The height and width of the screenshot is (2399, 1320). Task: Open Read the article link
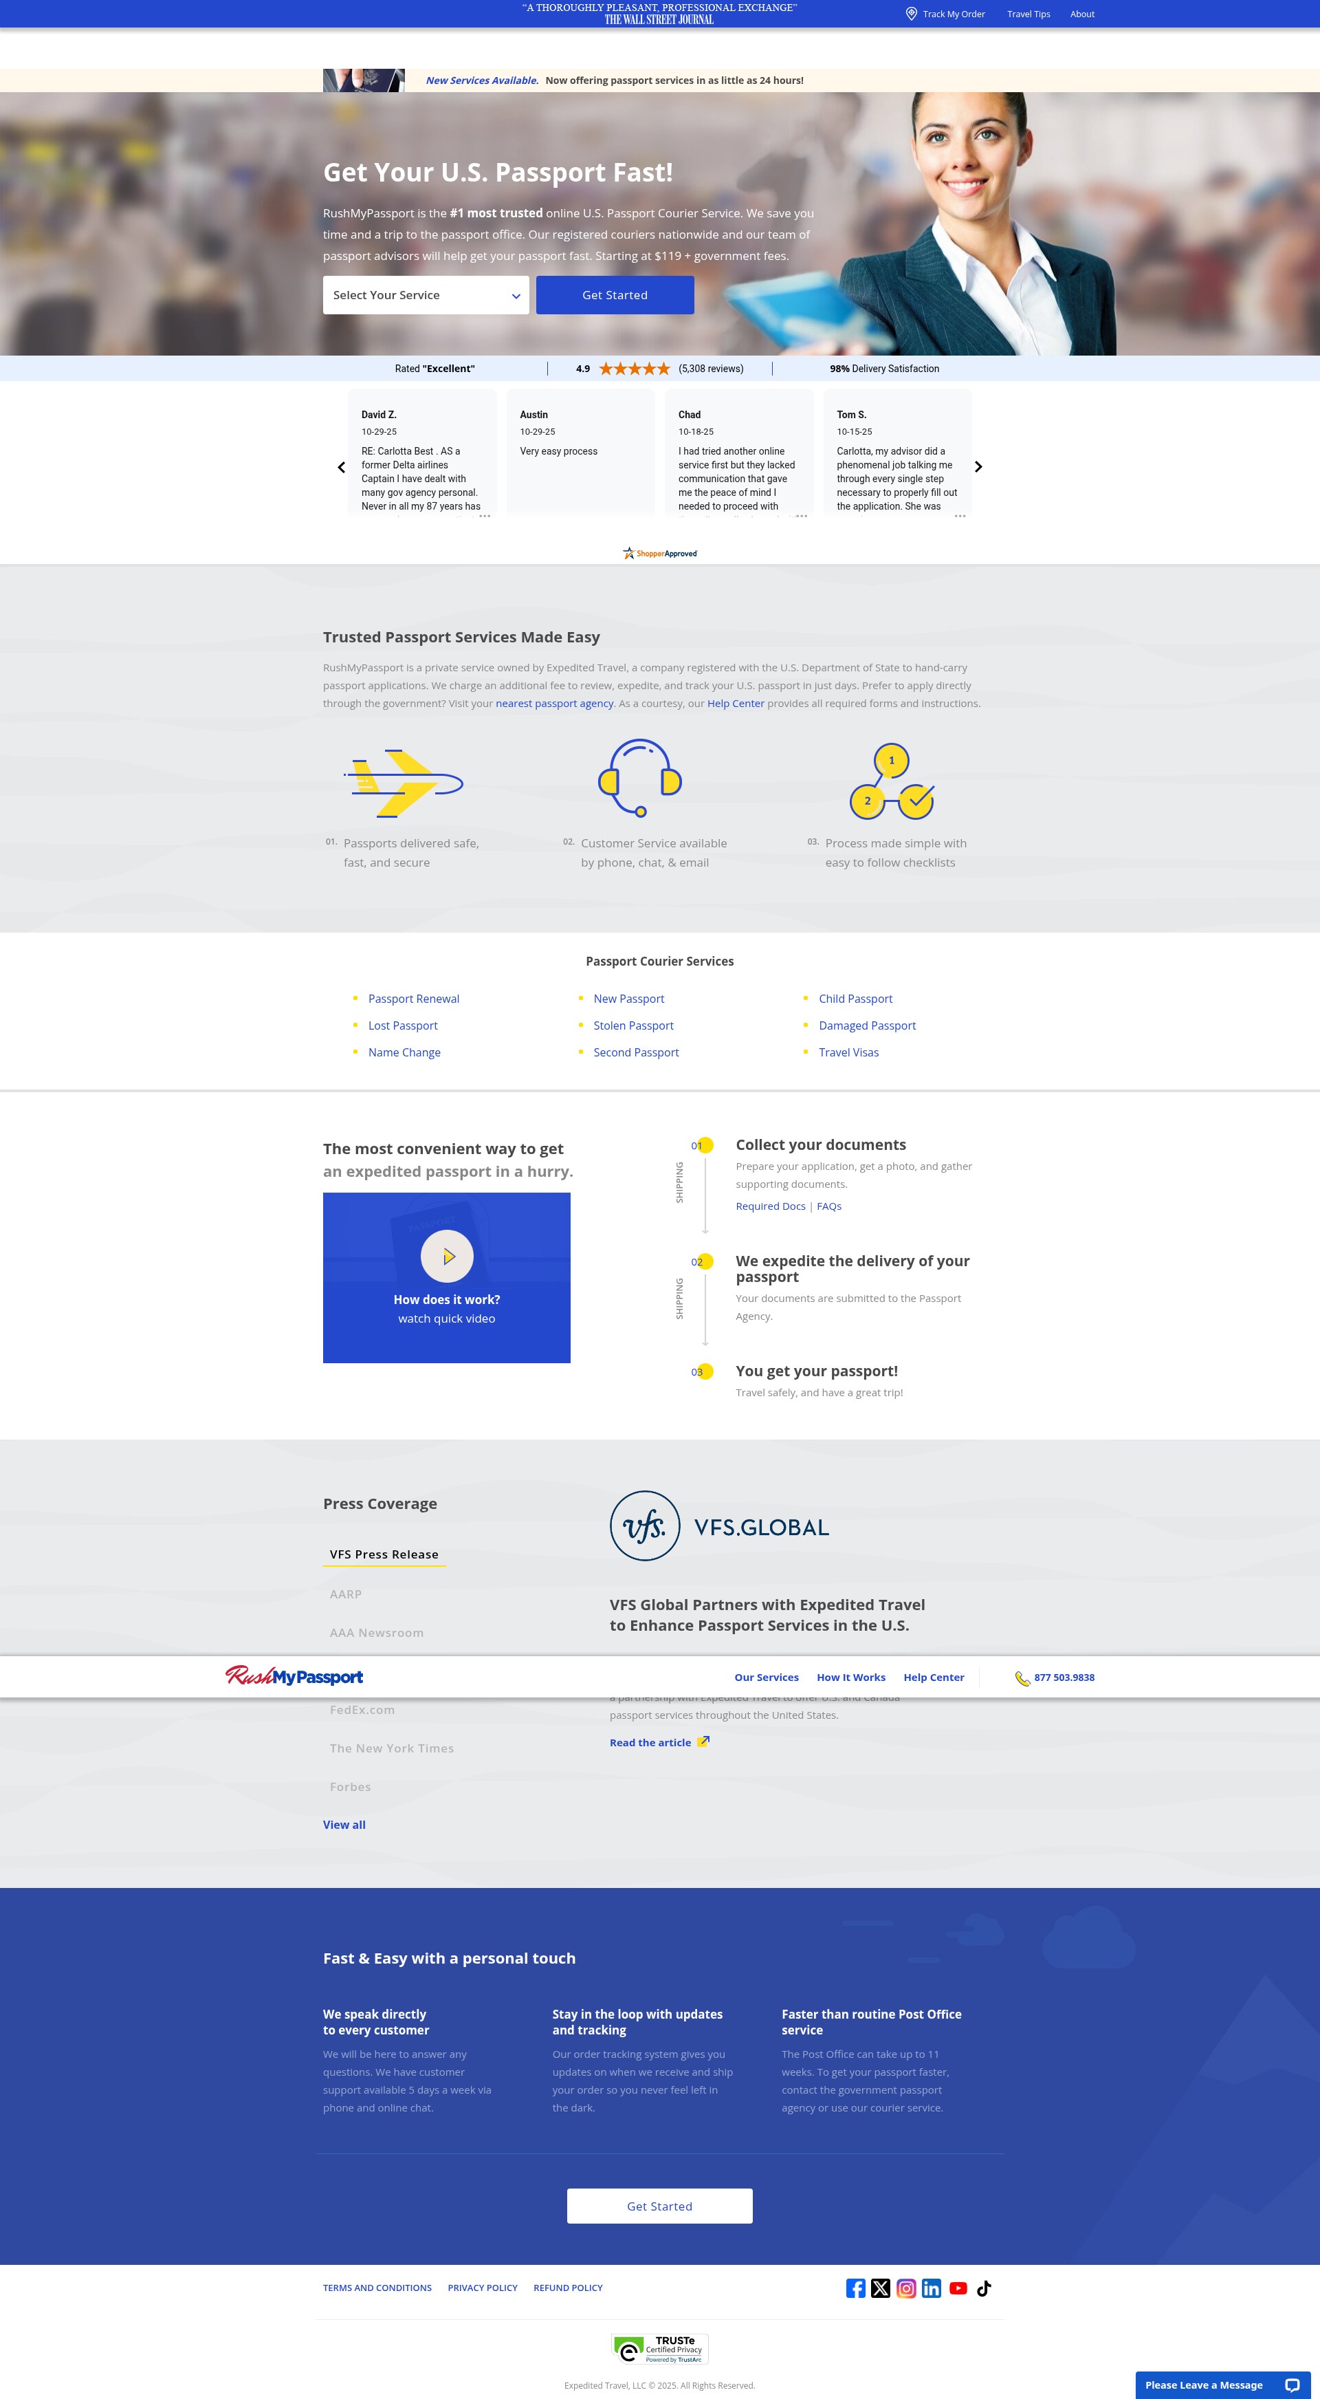650,1742
